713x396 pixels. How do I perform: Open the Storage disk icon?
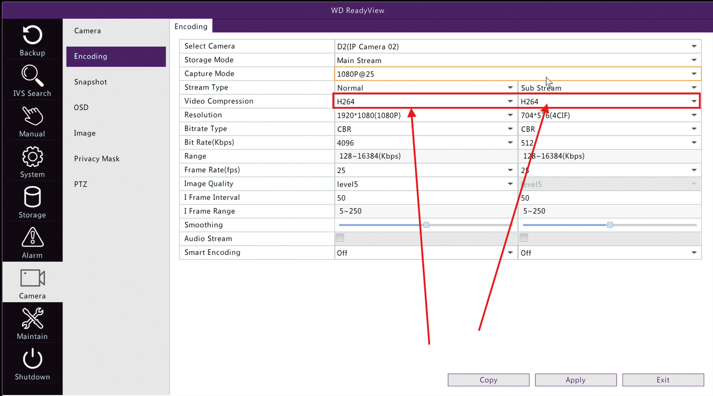click(x=32, y=197)
